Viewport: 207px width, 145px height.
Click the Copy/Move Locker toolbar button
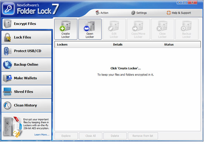pyautogui.click(x=138, y=29)
